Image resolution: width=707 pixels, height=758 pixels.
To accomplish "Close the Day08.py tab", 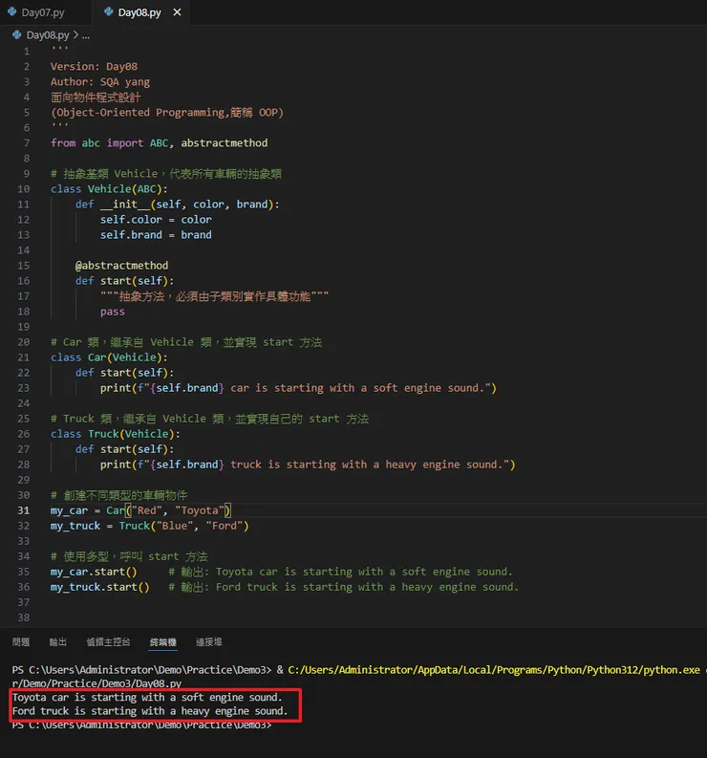I will coord(178,12).
